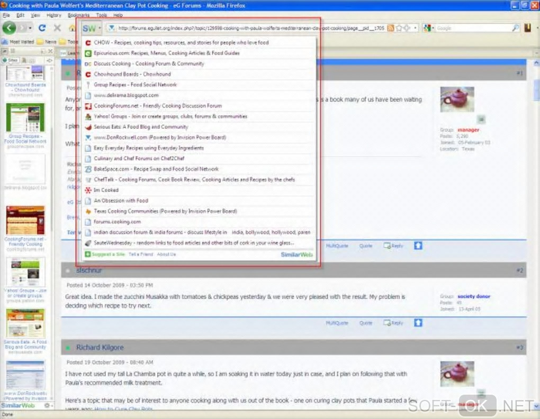
Task: Select forums.cooking.com entry
Action: 199,222
